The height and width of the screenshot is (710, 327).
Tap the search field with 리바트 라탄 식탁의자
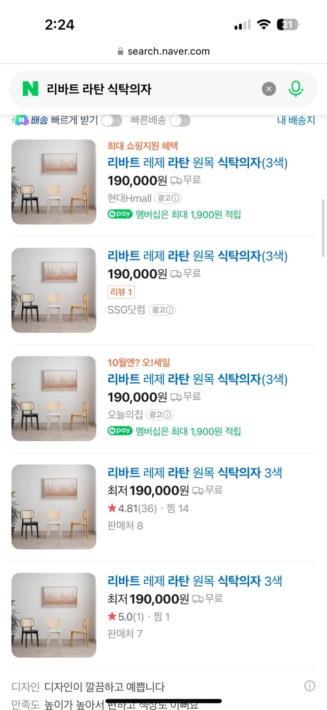pyautogui.click(x=148, y=89)
